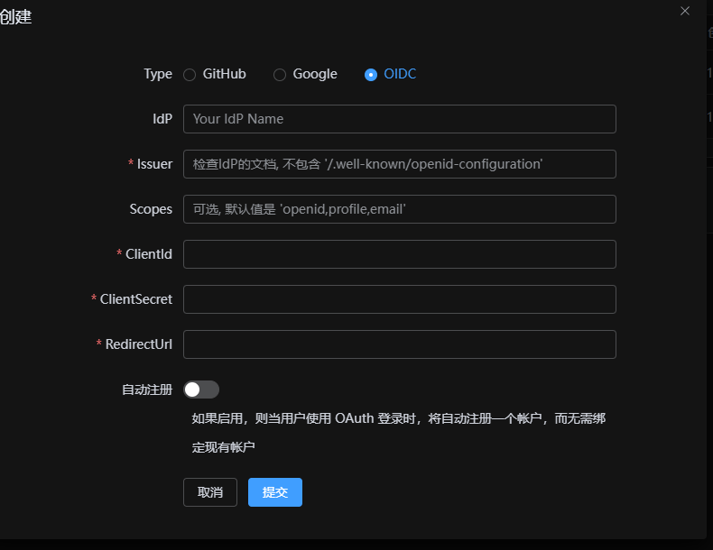Click the 'RedirectUrl' label text
This screenshot has height=550, width=713.
138,344
